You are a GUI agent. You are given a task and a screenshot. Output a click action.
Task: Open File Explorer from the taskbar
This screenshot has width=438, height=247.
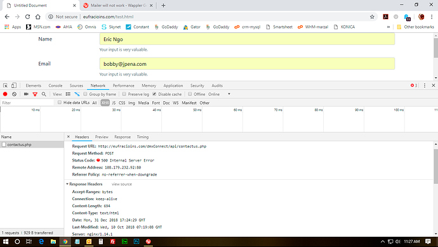point(53,241)
